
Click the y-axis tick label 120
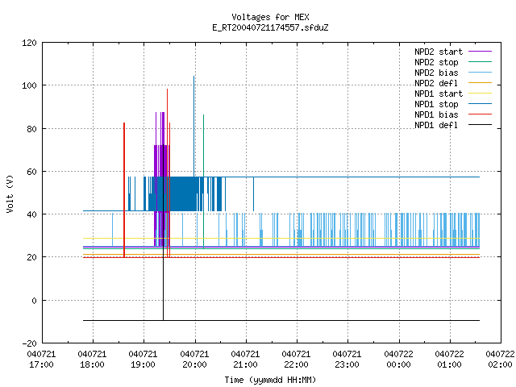(x=29, y=43)
